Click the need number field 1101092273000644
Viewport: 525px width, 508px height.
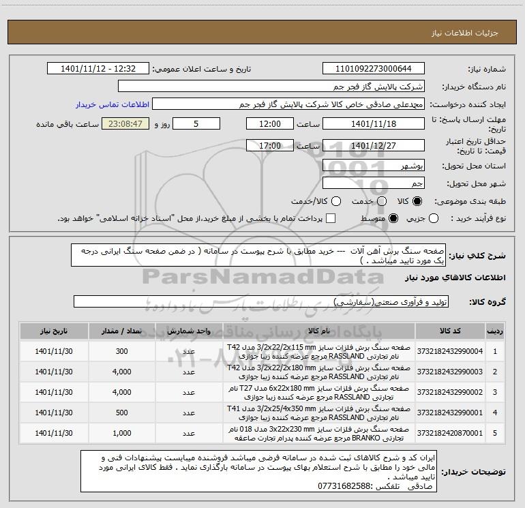pyautogui.click(x=374, y=69)
